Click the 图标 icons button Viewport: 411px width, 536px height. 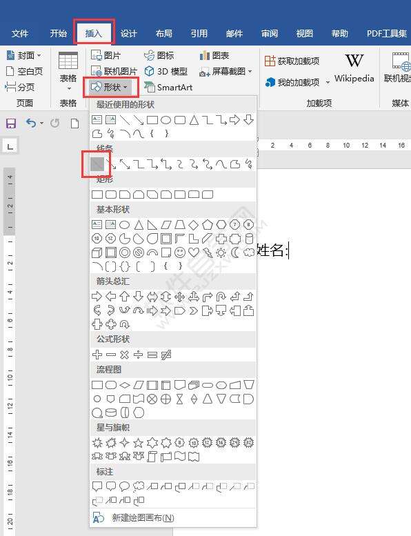(x=159, y=55)
